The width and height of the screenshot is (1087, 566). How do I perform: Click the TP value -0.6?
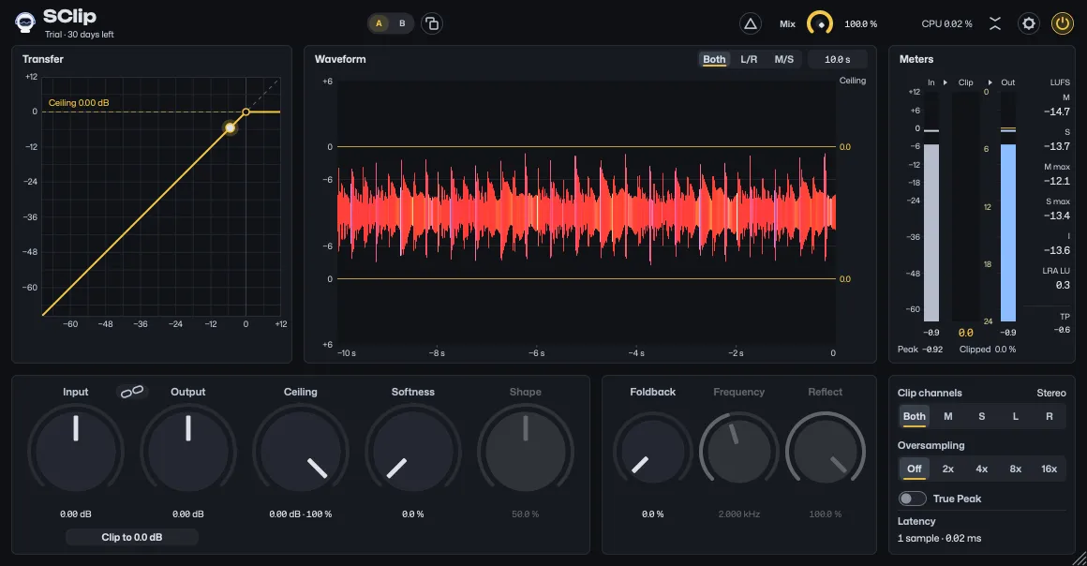(1062, 330)
